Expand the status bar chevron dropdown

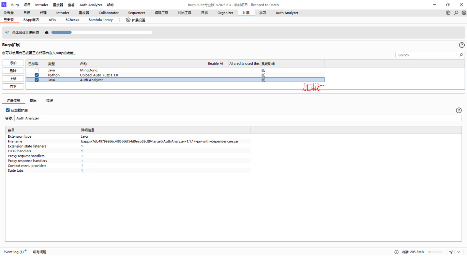click(459, 252)
